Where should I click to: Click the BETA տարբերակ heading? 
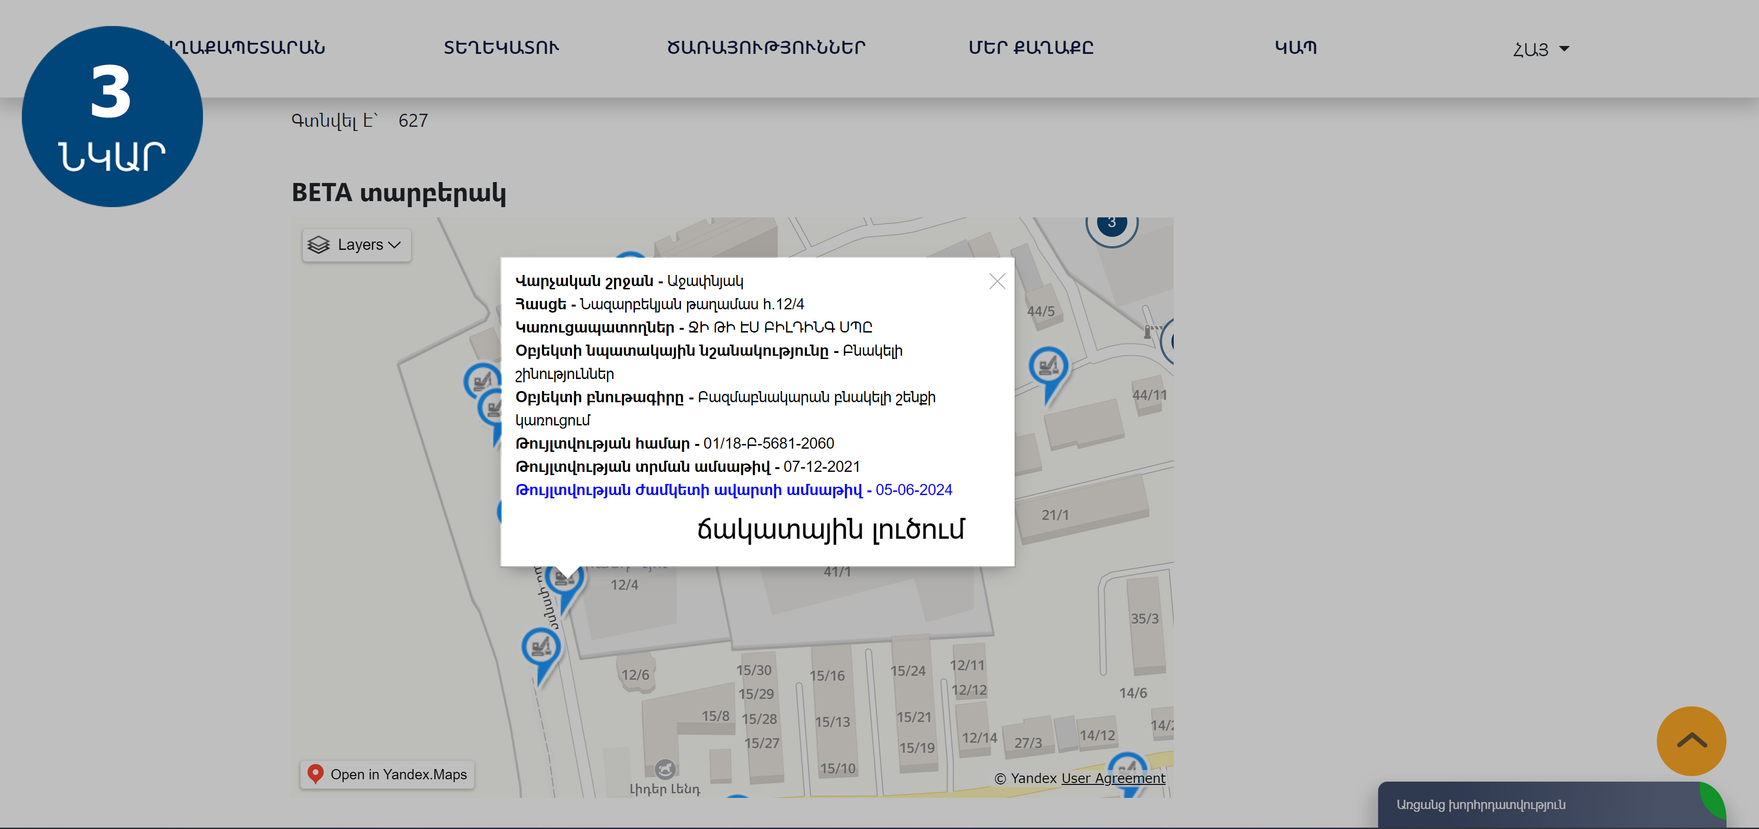(x=399, y=193)
